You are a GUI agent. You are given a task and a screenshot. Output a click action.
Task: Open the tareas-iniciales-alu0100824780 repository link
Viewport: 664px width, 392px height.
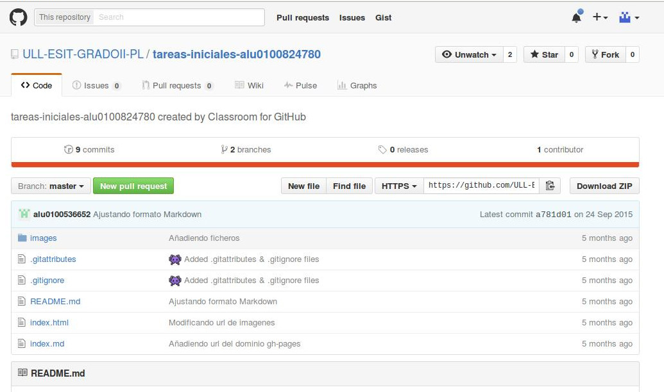[x=237, y=54]
